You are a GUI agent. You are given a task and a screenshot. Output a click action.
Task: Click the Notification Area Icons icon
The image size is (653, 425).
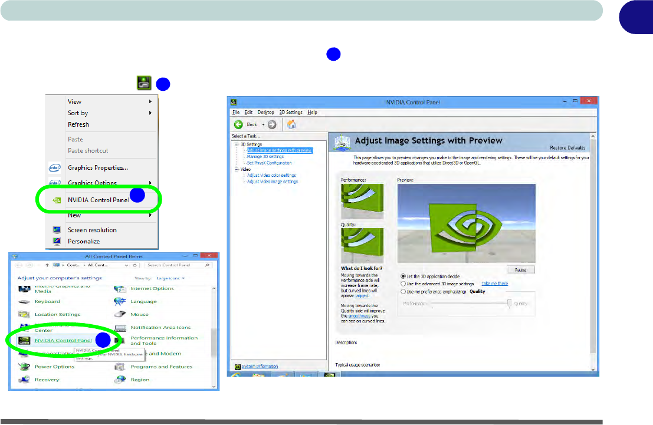pyautogui.click(x=120, y=328)
